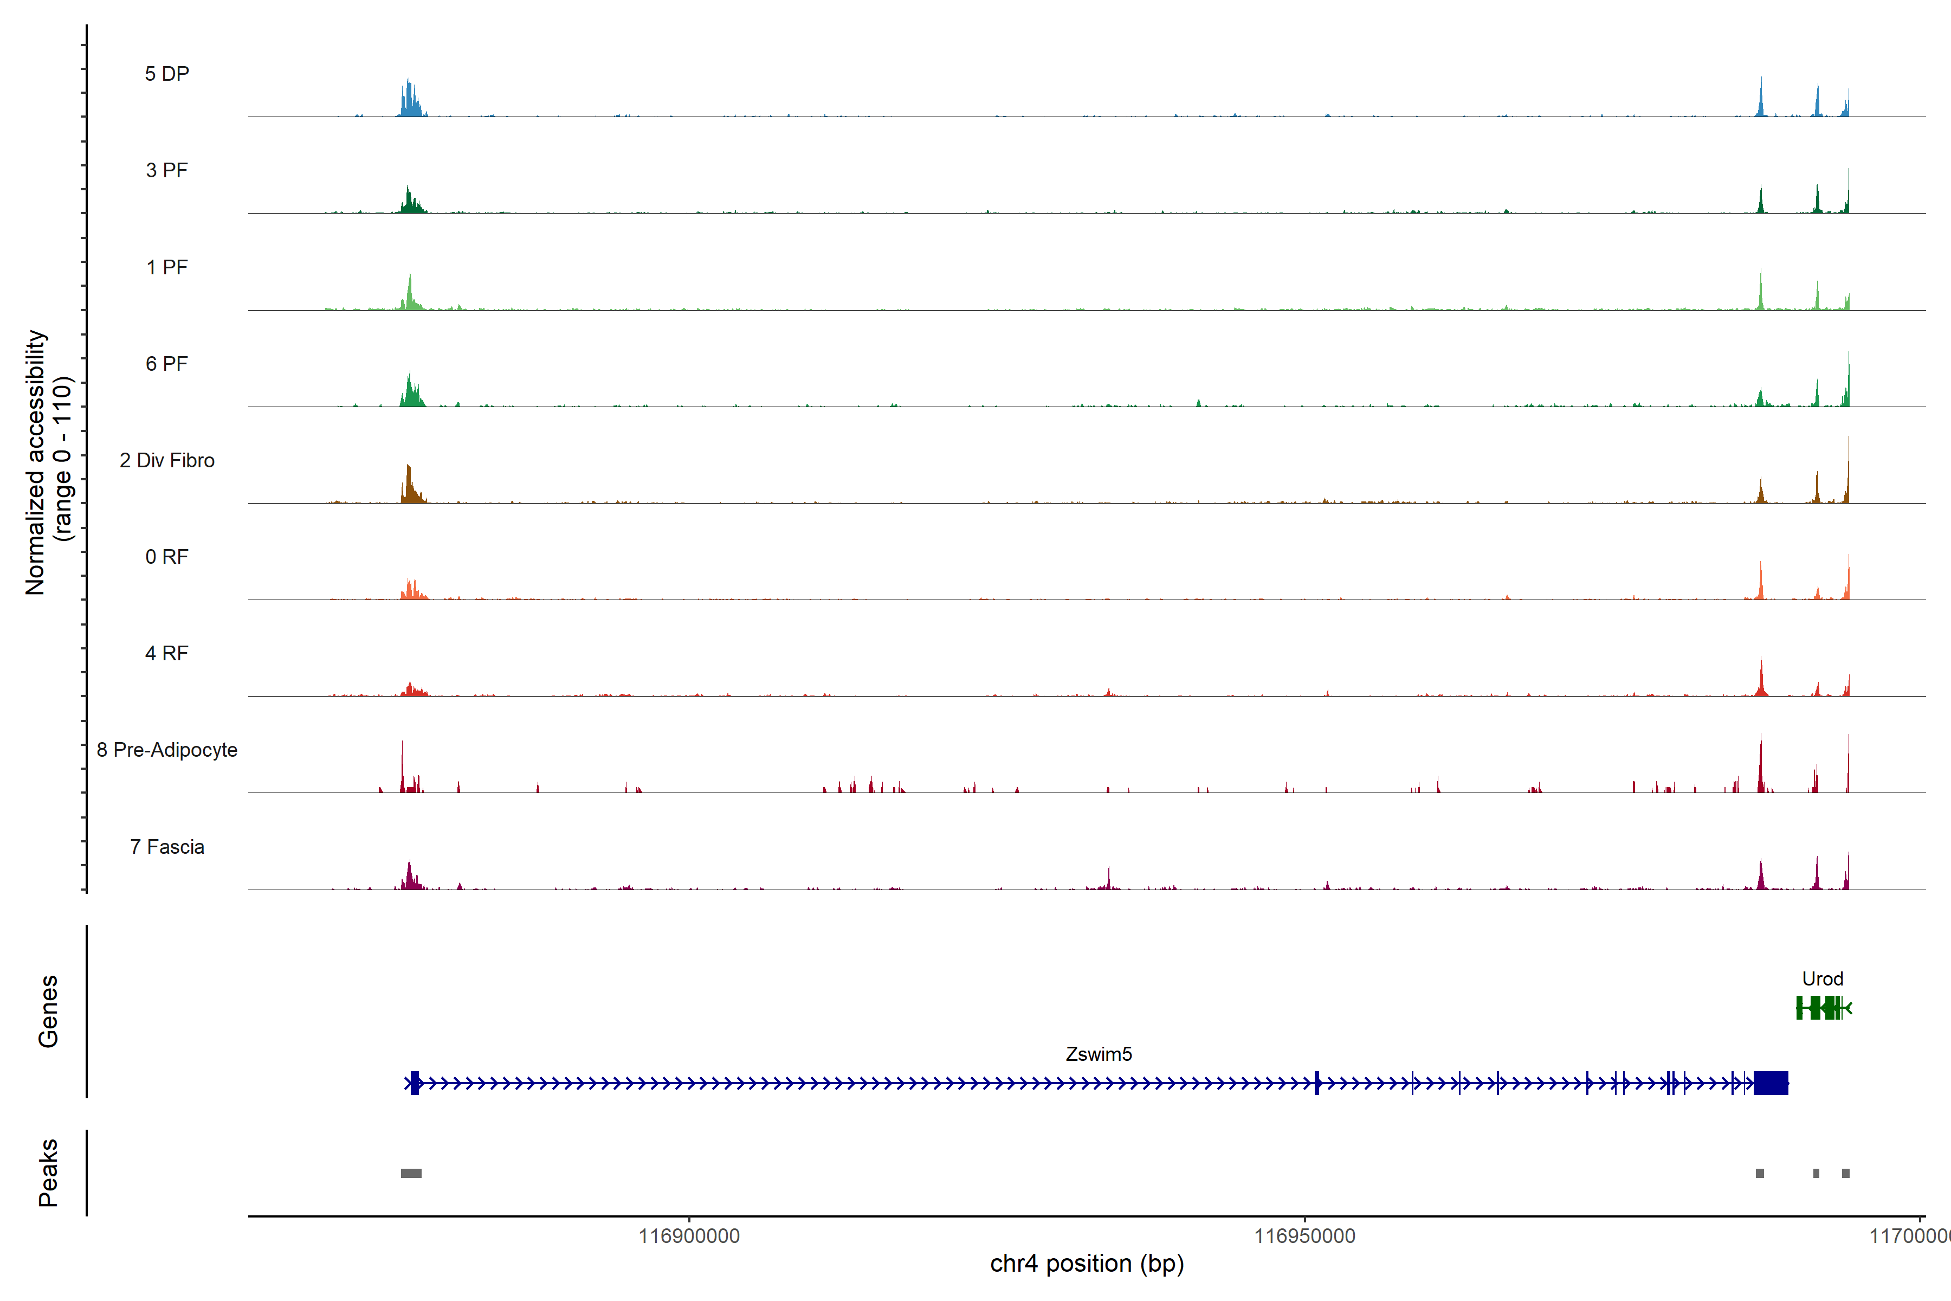Click the chr4 position (bp) axis title
Viewport: 1951px width, 1301px height.
(x=1087, y=1264)
